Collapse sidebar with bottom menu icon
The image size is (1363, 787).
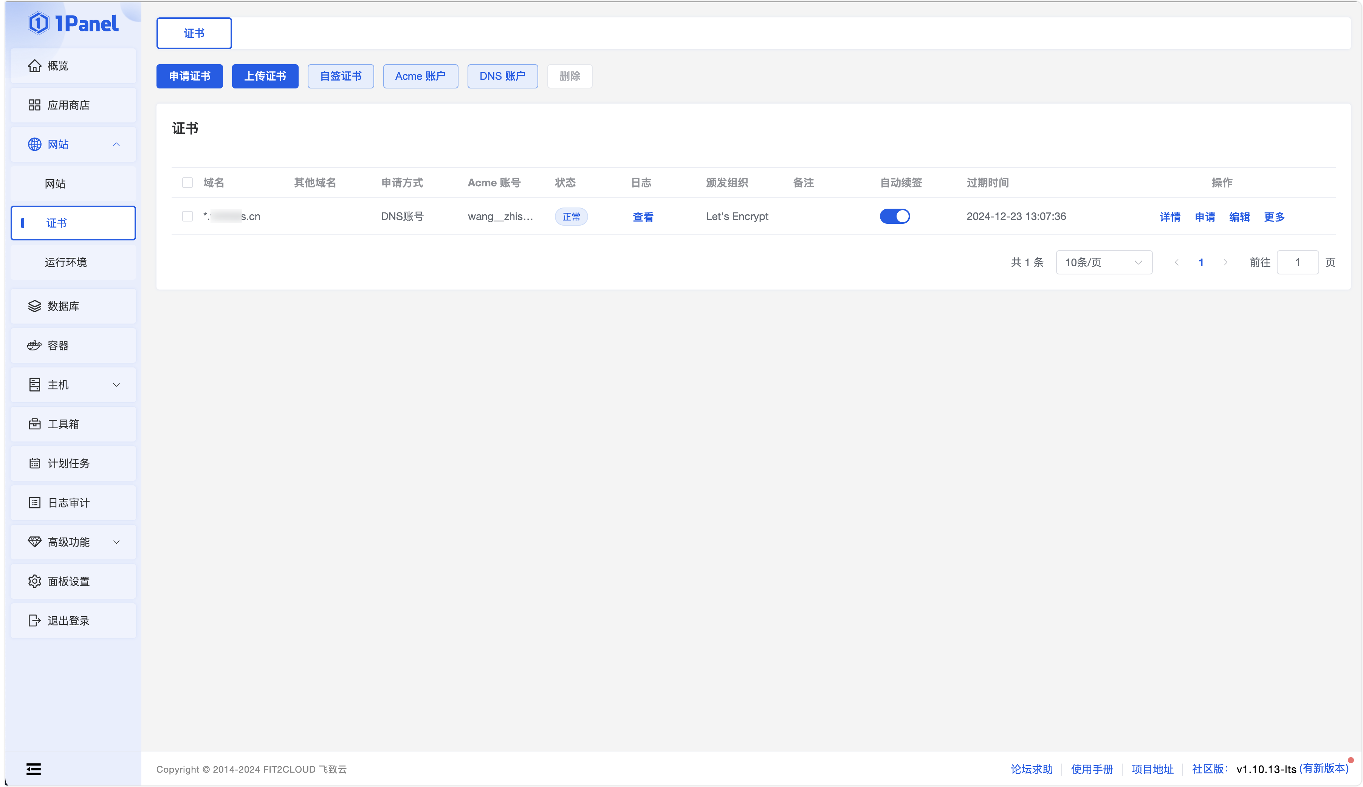point(34,768)
